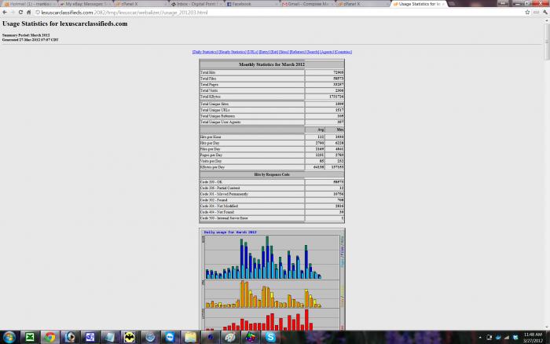Open the Chrome wrench menu
Viewport: 550px width, 344px height.
pyautogui.click(x=545, y=13)
